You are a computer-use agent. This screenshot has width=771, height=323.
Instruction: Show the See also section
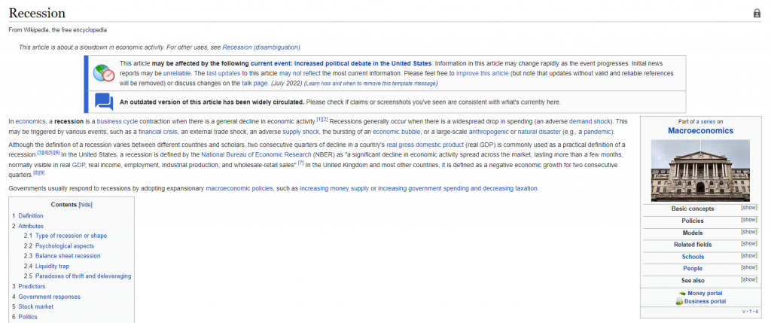click(x=749, y=279)
